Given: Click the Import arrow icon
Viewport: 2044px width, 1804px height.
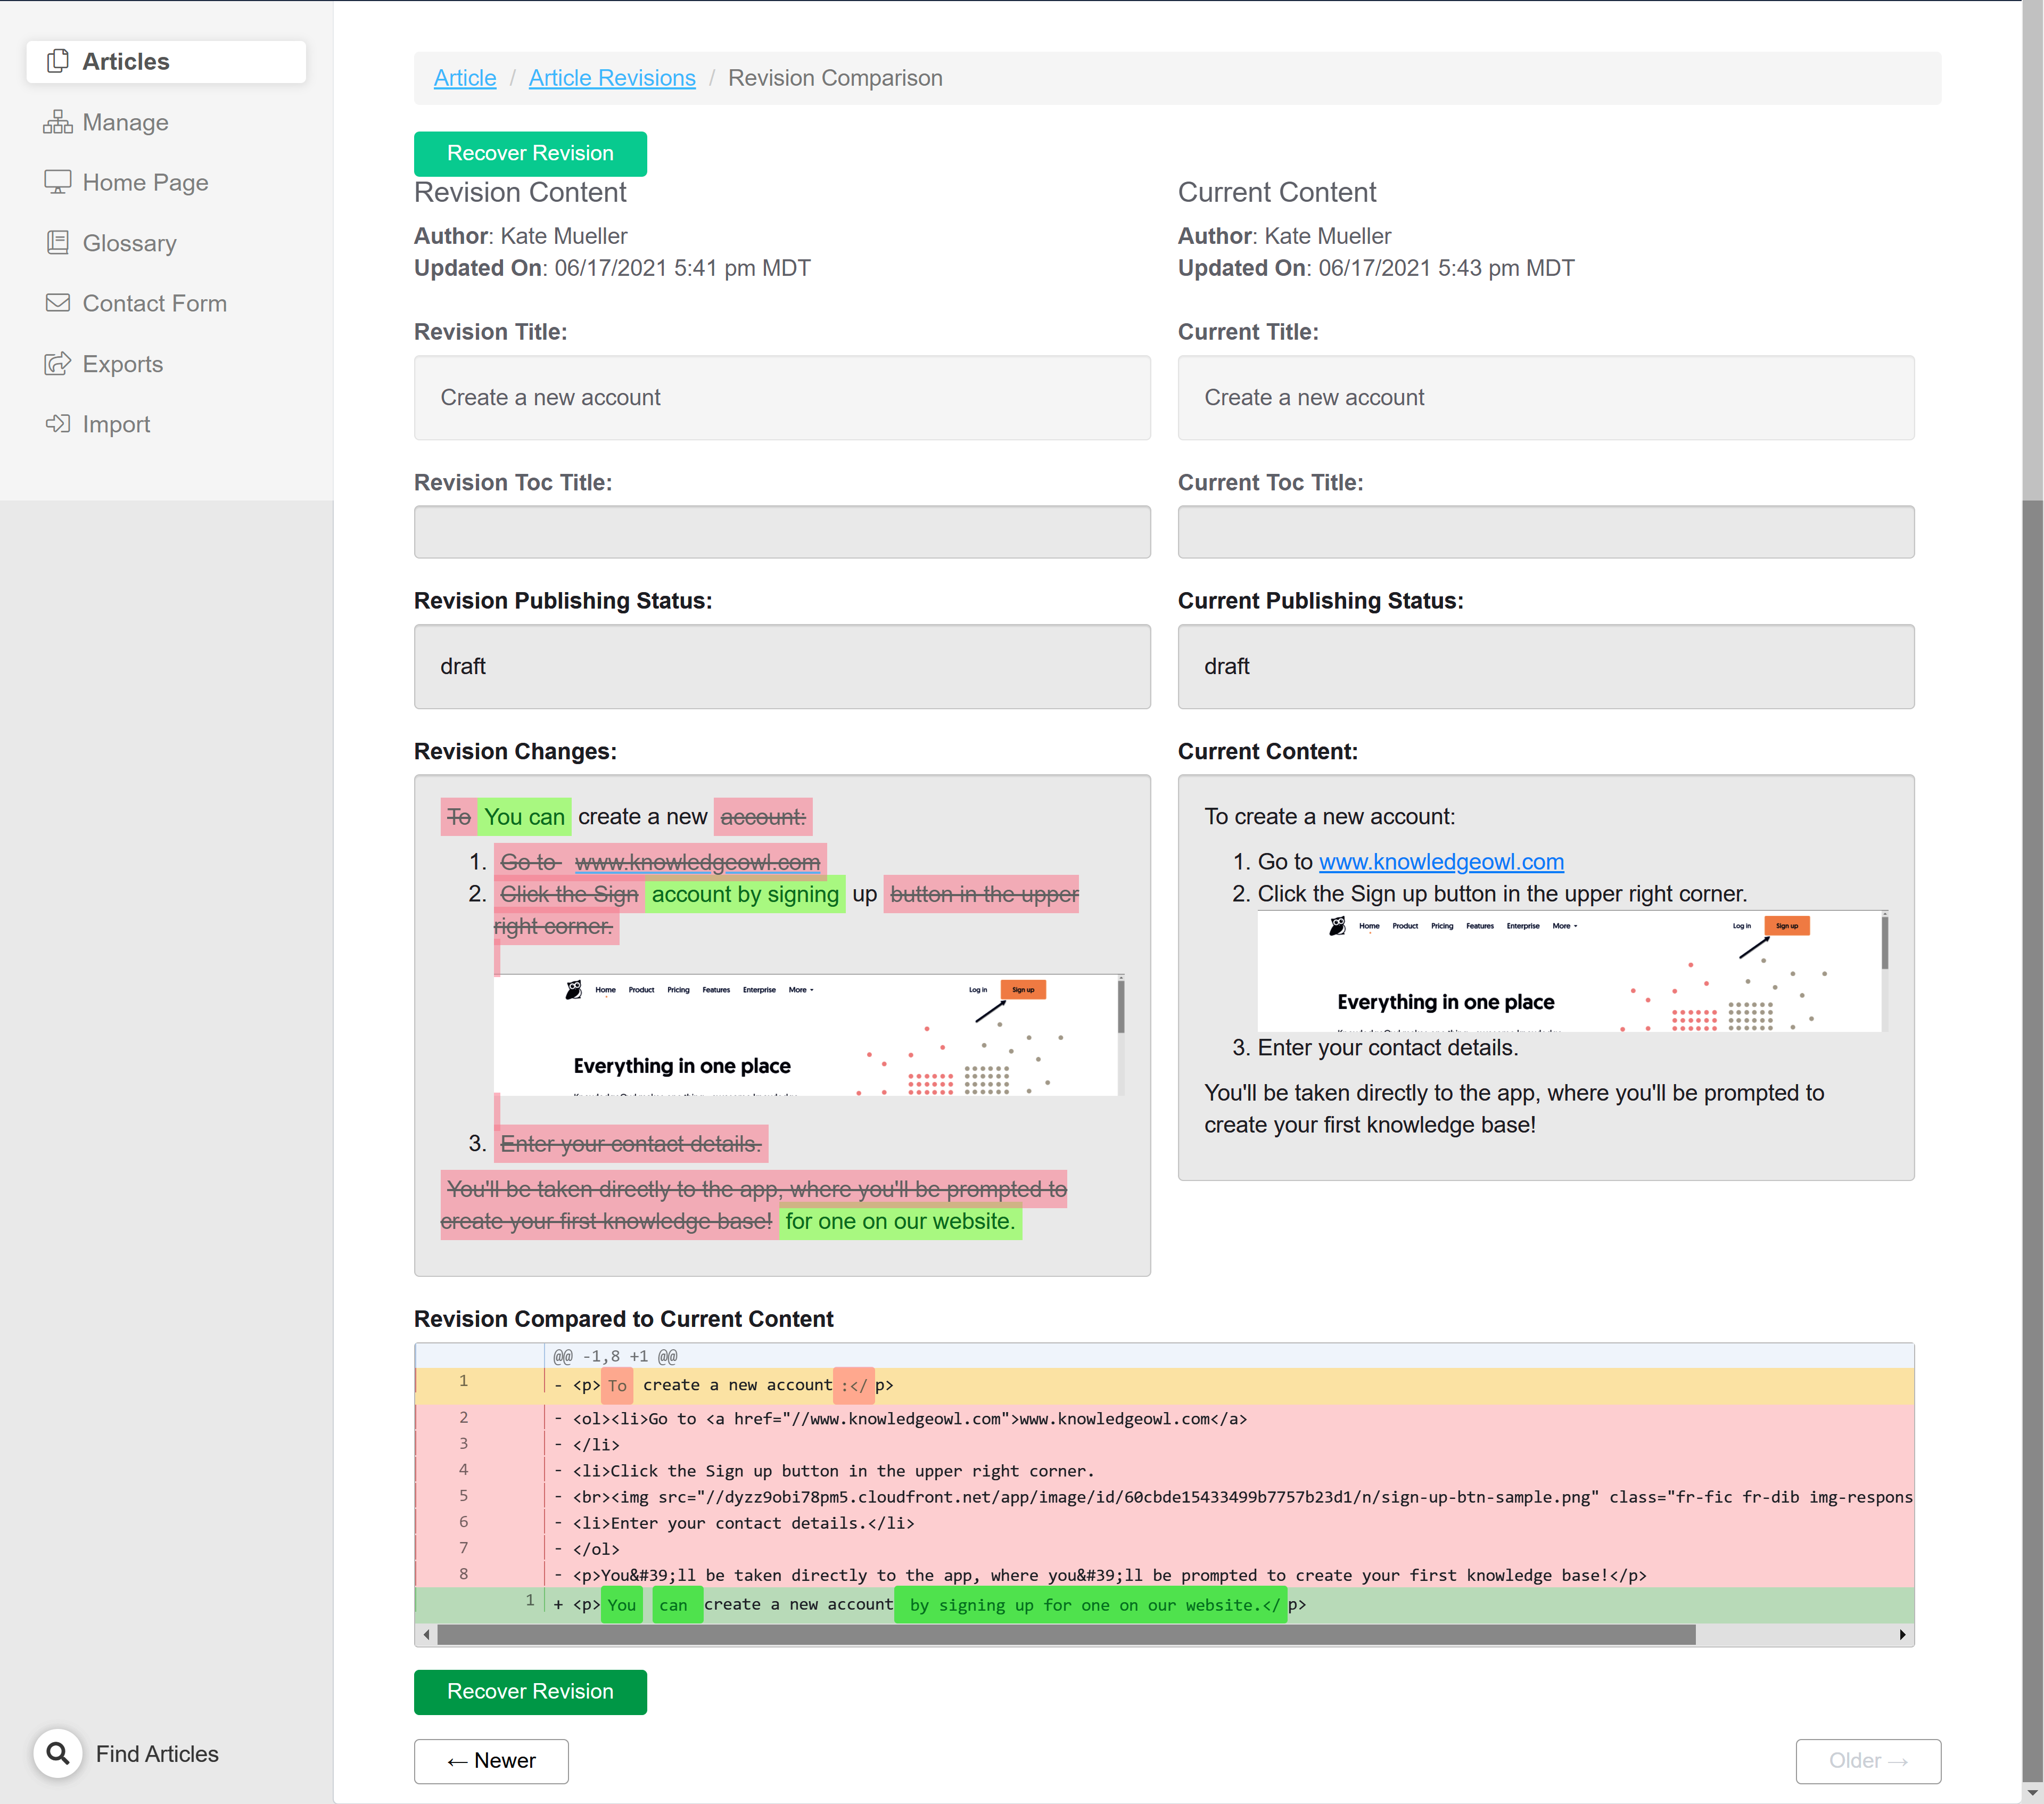Looking at the screenshot, I should tap(58, 424).
